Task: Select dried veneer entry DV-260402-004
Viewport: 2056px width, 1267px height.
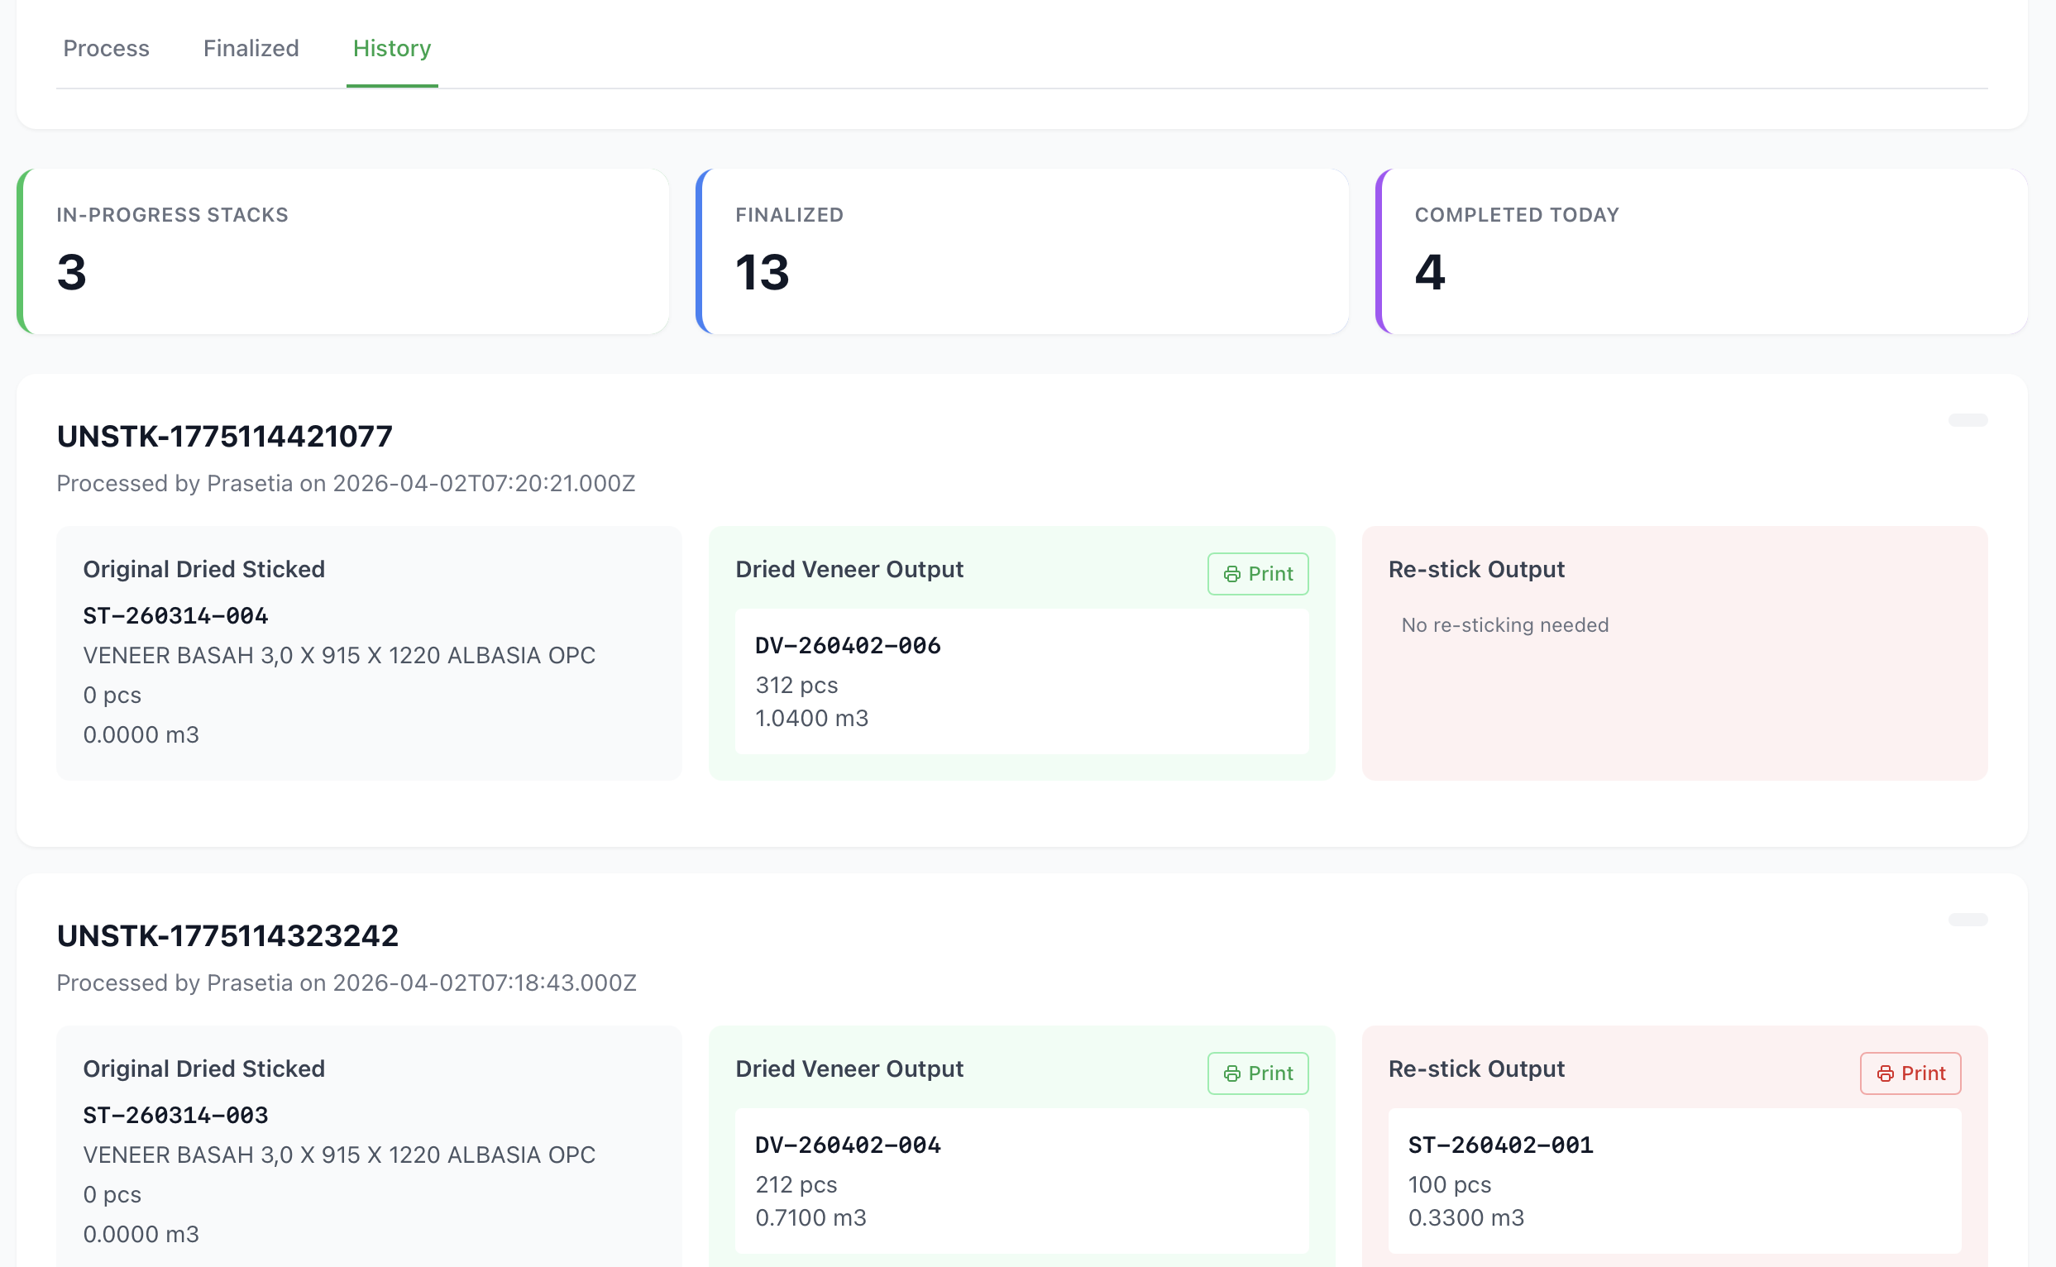Action: click(x=848, y=1145)
